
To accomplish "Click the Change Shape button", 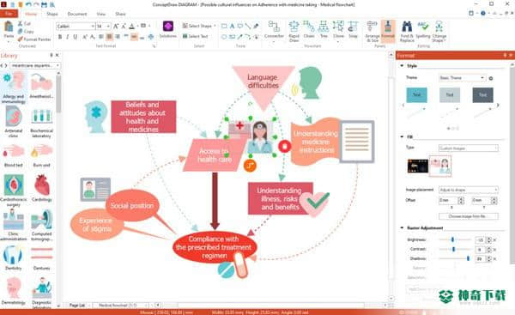I will (x=439, y=31).
